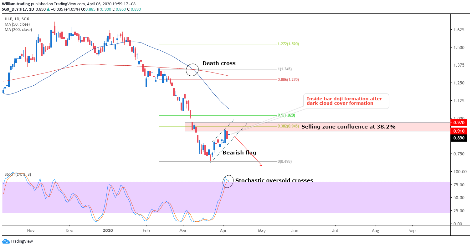Screen dimensions: 472x247
Task: Select the 0.886(1.270) Fibonacci label
Action: point(288,80)
